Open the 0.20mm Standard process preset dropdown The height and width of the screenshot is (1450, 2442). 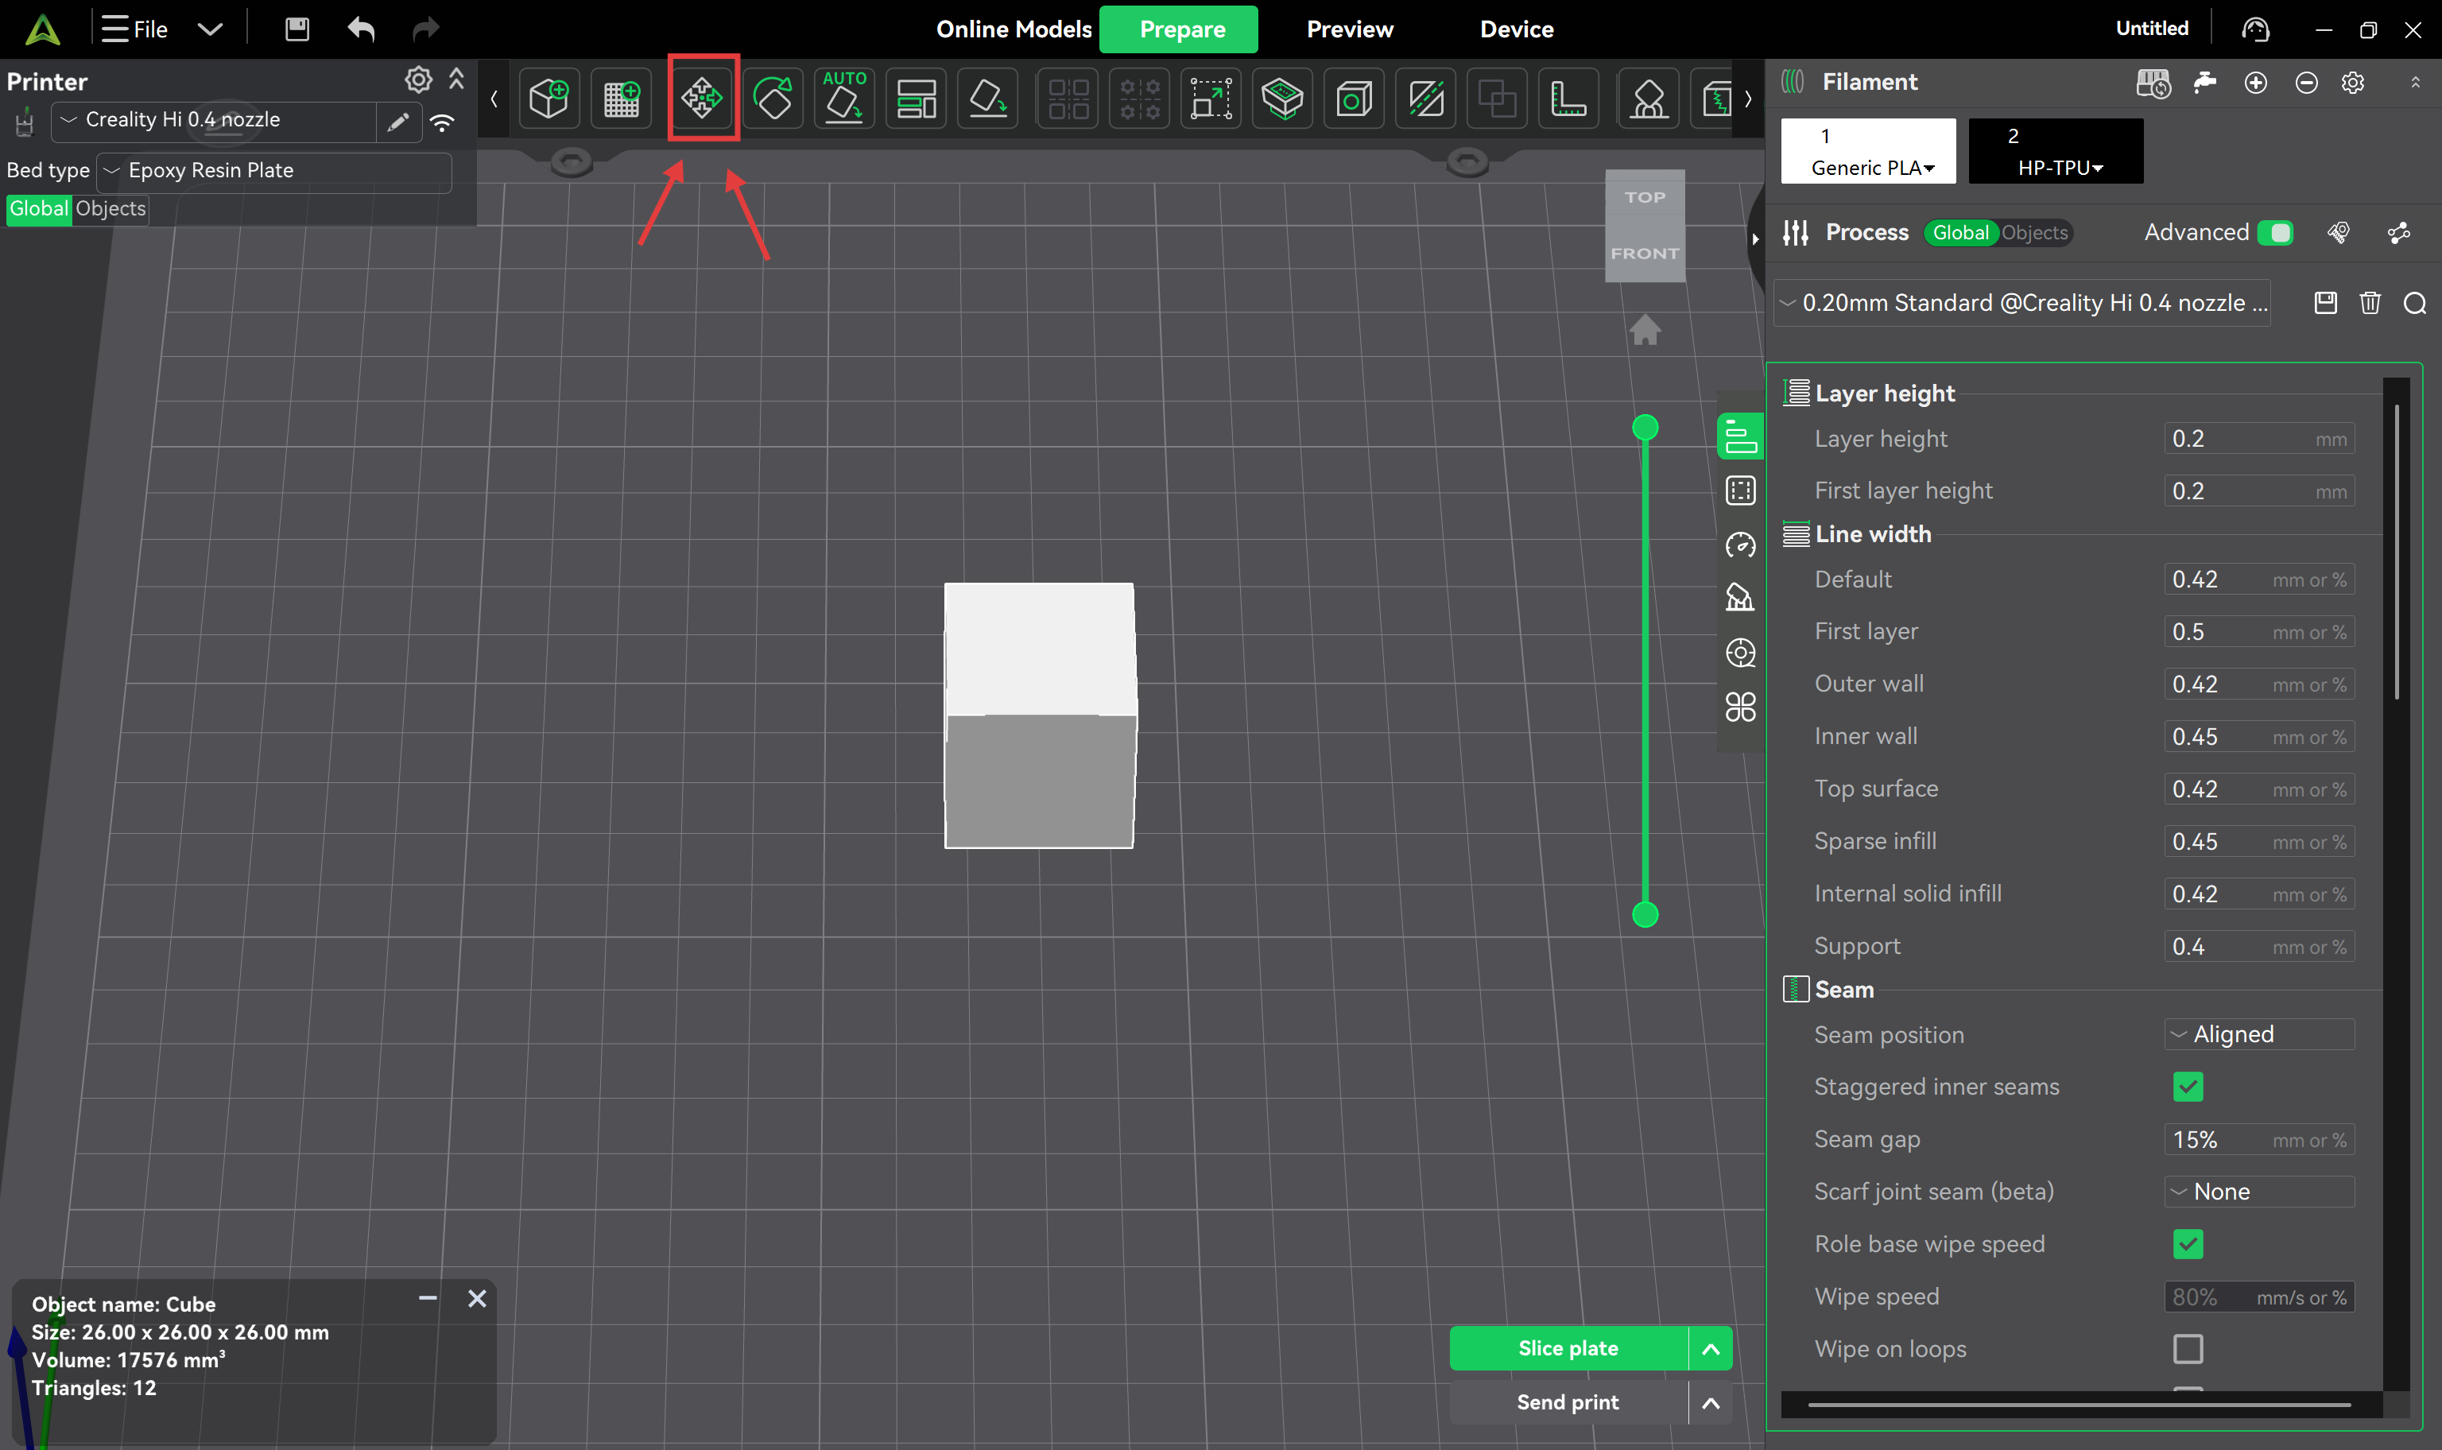(x=2022, y=303)
